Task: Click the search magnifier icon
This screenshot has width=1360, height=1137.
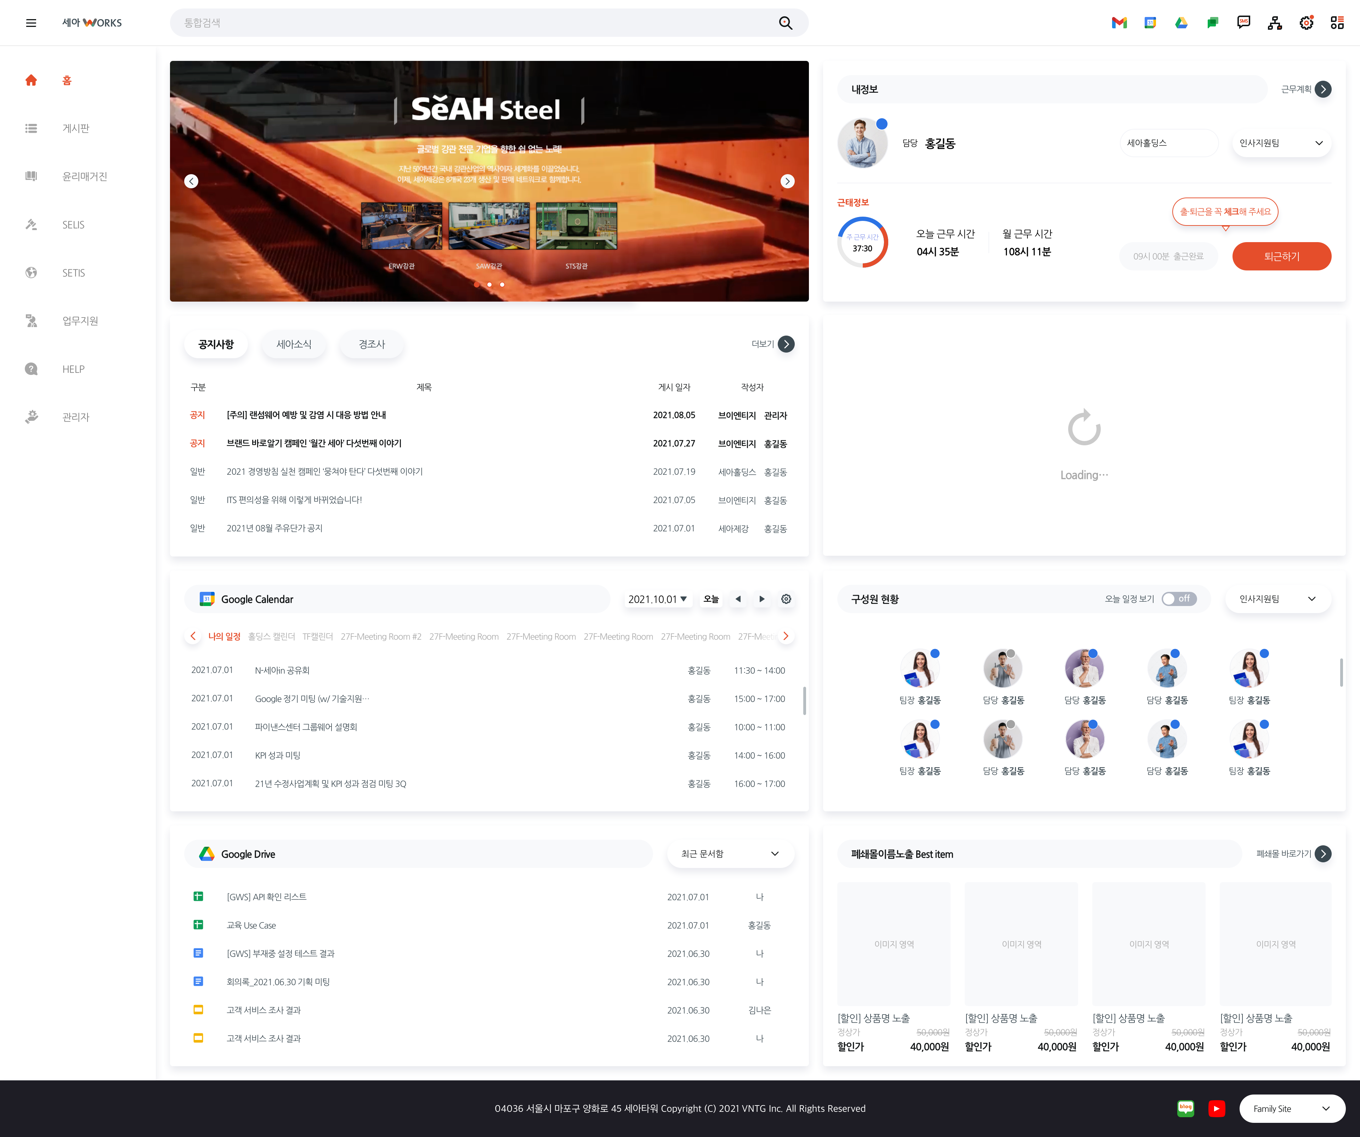Action: (x=786, y=23)
